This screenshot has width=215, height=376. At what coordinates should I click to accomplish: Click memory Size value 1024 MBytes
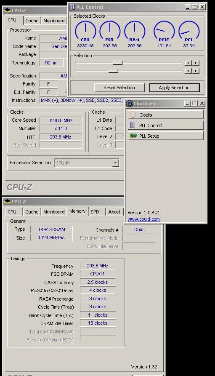(x=51, y=237)
